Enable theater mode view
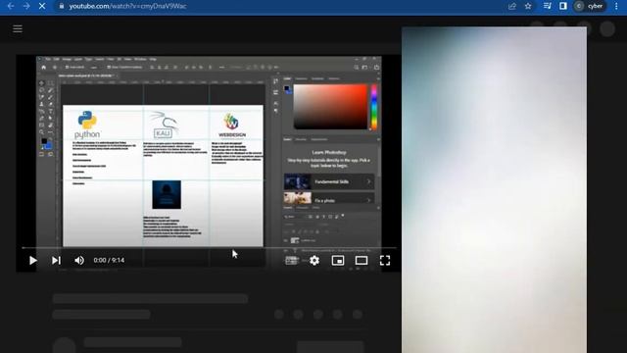This screenshot has width=627, height=353. tap(362, 261)
